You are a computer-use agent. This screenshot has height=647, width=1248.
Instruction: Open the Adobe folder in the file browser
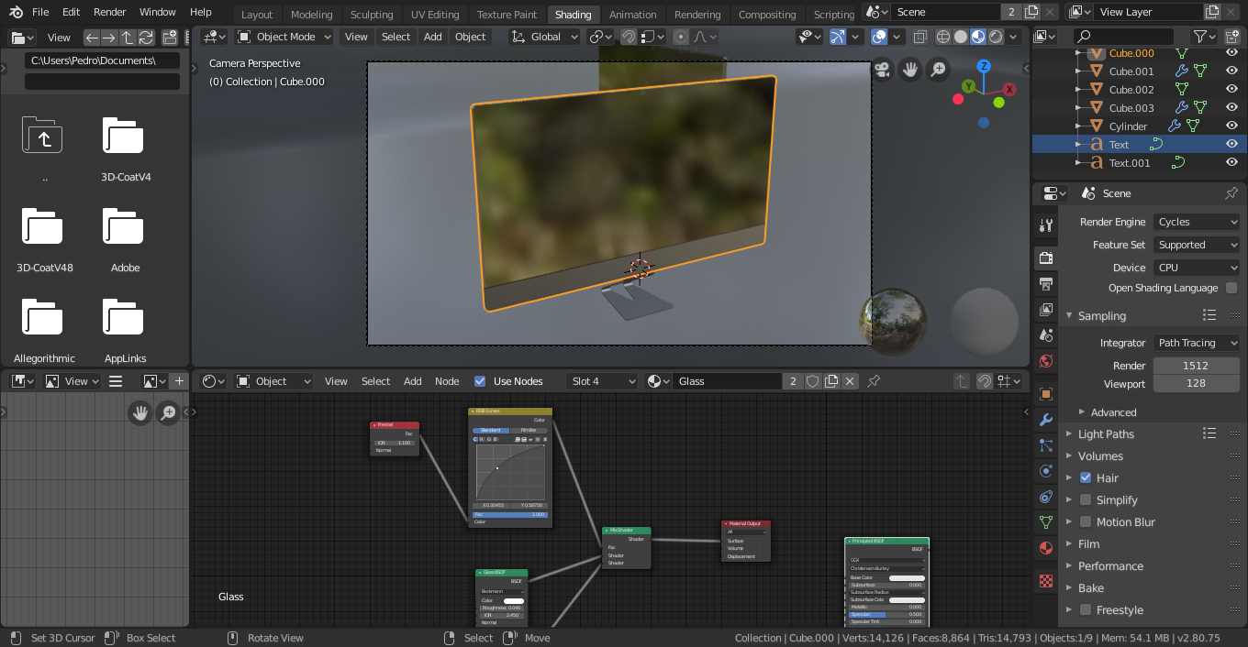tap(125, 226)
